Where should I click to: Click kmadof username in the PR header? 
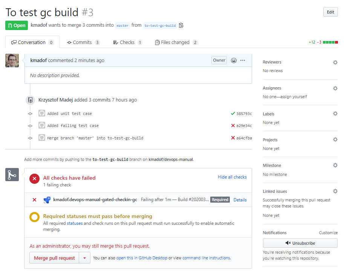coord(39,25)
